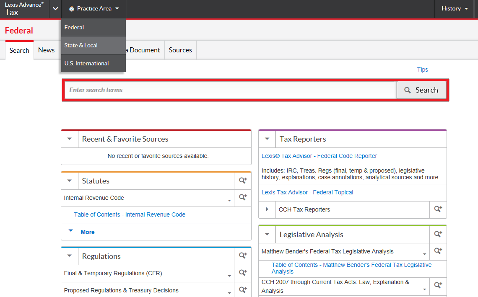This screenshot has height=297, width=478.
Task: Open the Lexis Advance product switcher arrow
Action: click(55, 9)
